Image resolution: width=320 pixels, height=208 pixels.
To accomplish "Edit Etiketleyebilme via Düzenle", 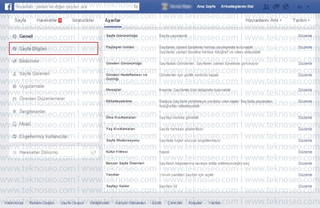I will point(305,101).
